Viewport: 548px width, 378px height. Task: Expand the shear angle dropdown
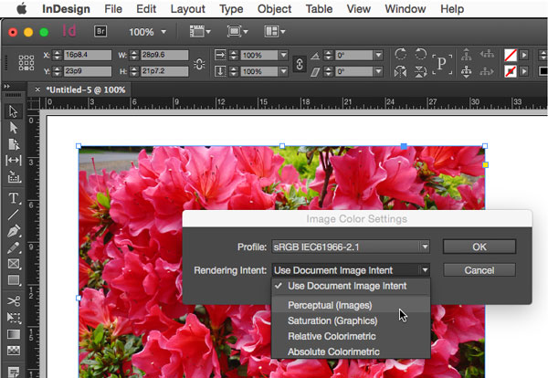(378, 71)
